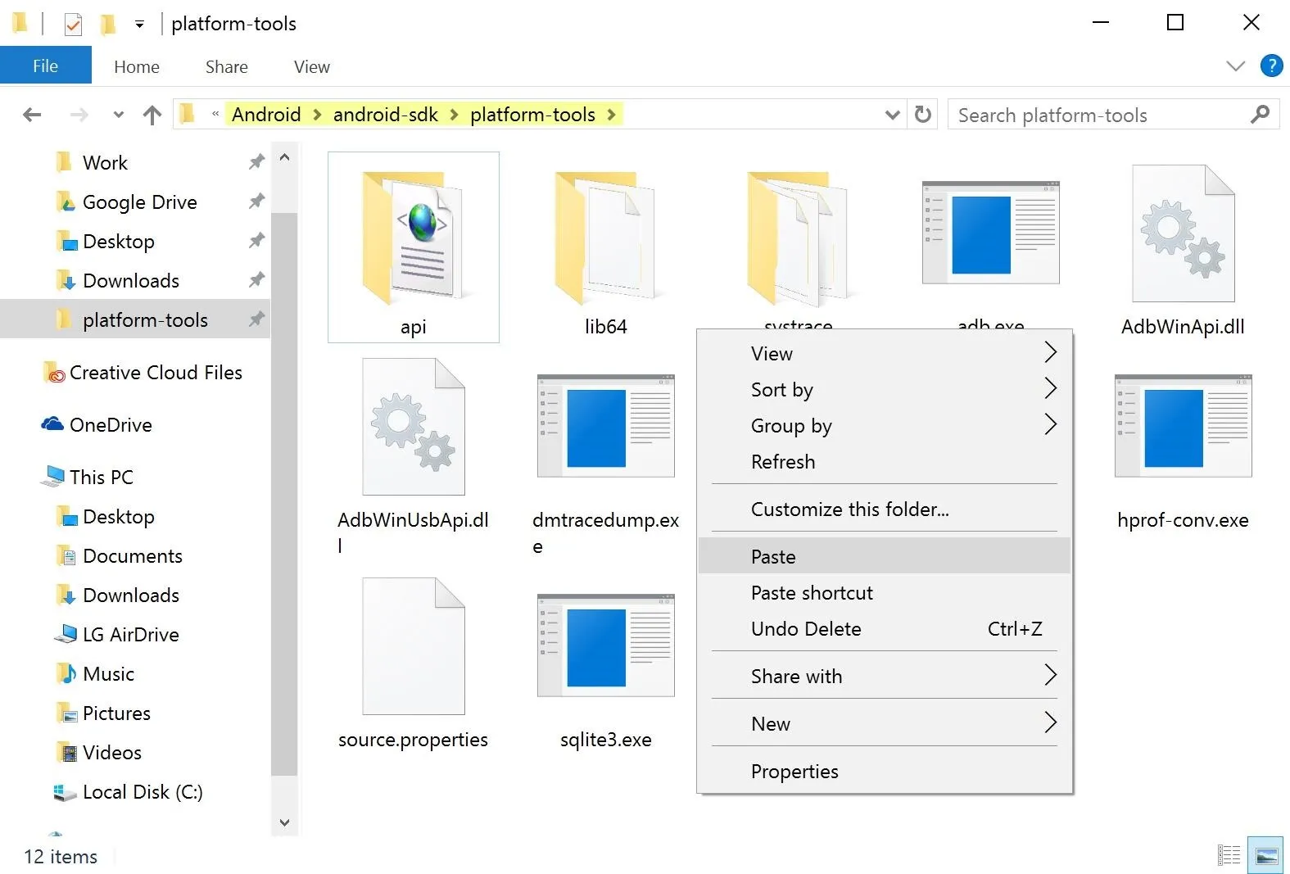This screenshot has height=874, width=1290.
Task: Open the View ribbon tab
Action: [312, 66]
